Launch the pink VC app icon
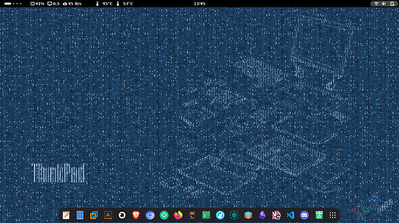The image size is (399, 223). [276, 215]
